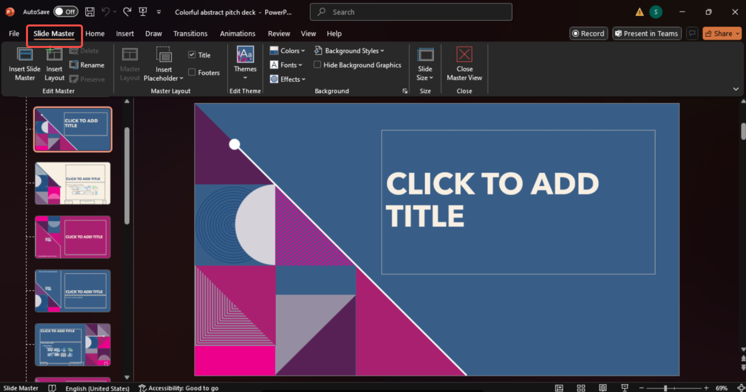This screenshot has width=746, height=392.
Task: Open the Background Styles dropdown
Action: 349,50
